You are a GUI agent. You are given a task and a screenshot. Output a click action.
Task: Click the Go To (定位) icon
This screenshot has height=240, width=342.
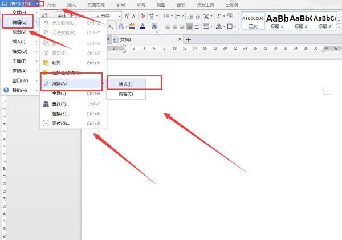46,124
